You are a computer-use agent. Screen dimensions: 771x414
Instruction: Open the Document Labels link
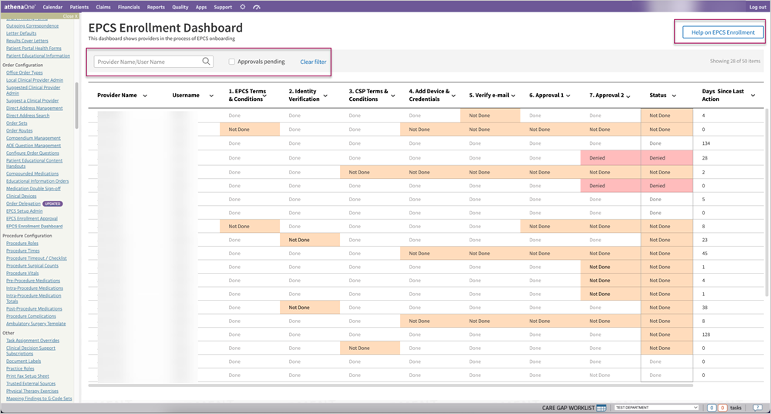[24, 361]
